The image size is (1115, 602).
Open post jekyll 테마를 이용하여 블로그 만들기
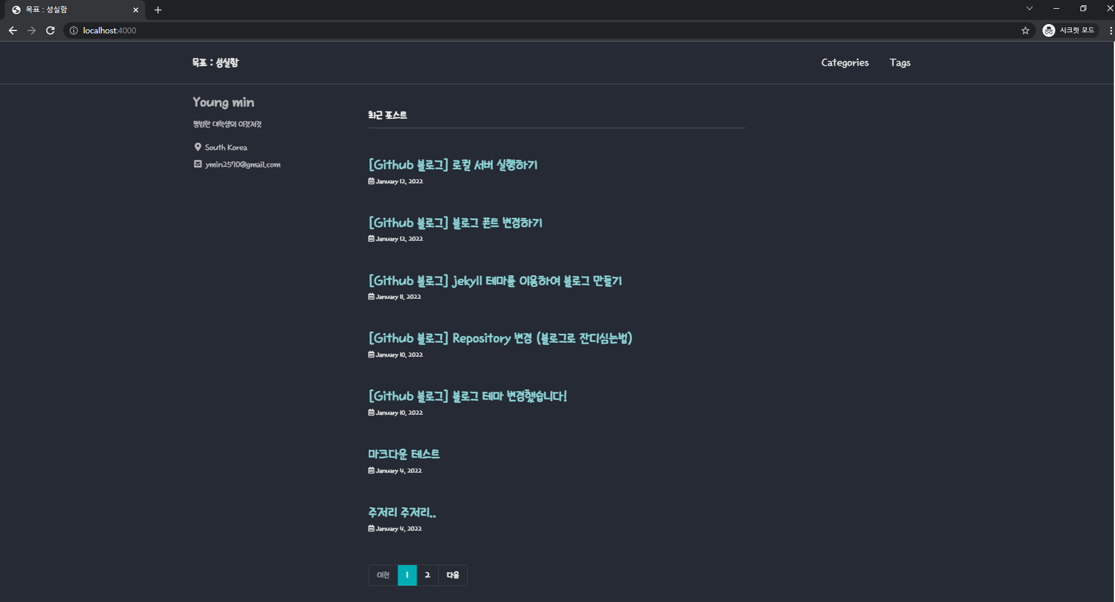tap(495, 281)
